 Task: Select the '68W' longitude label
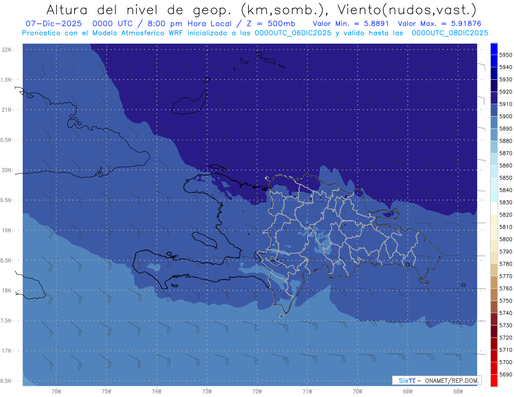[458, 391]
